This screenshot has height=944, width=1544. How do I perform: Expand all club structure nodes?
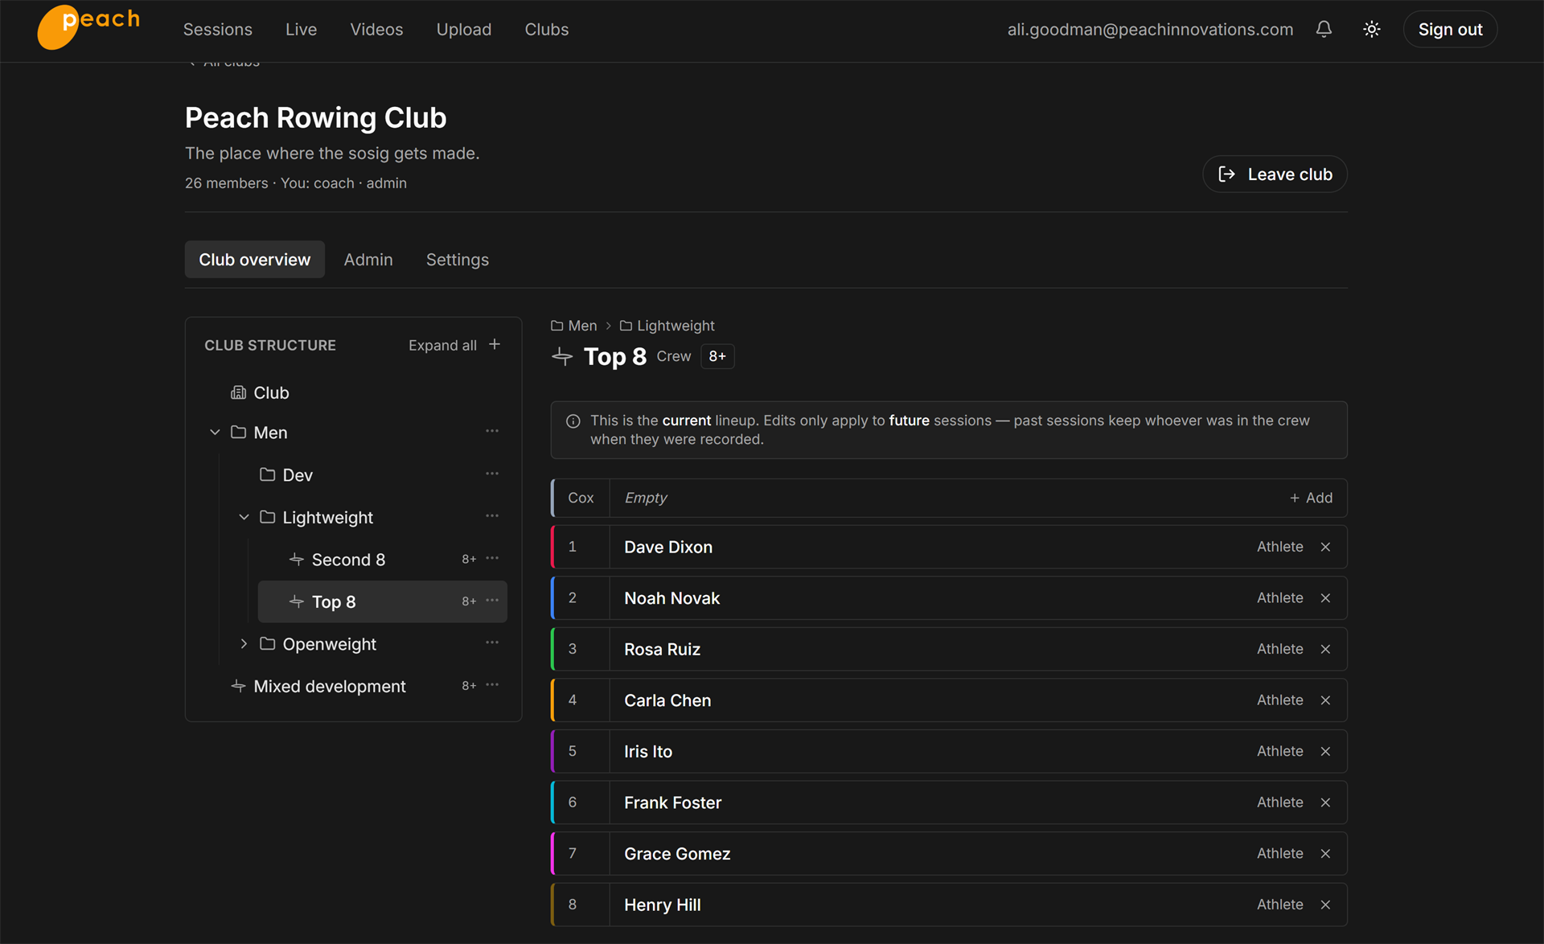click(442, 345)
